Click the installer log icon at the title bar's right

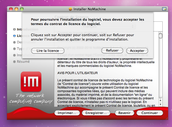[x=164, y=9]
